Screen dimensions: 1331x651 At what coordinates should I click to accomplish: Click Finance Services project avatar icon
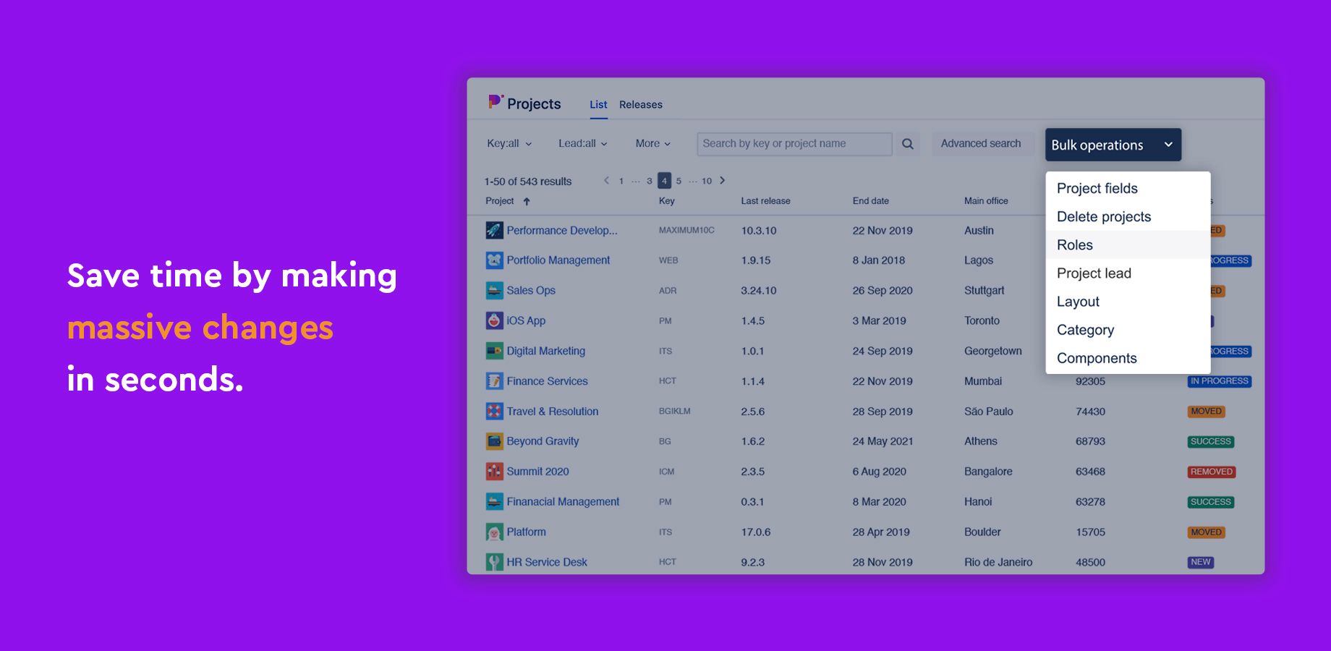[494, 381]
